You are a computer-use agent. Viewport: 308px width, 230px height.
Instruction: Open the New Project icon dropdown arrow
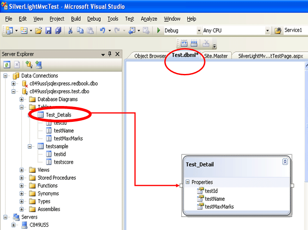click(16, 31)
